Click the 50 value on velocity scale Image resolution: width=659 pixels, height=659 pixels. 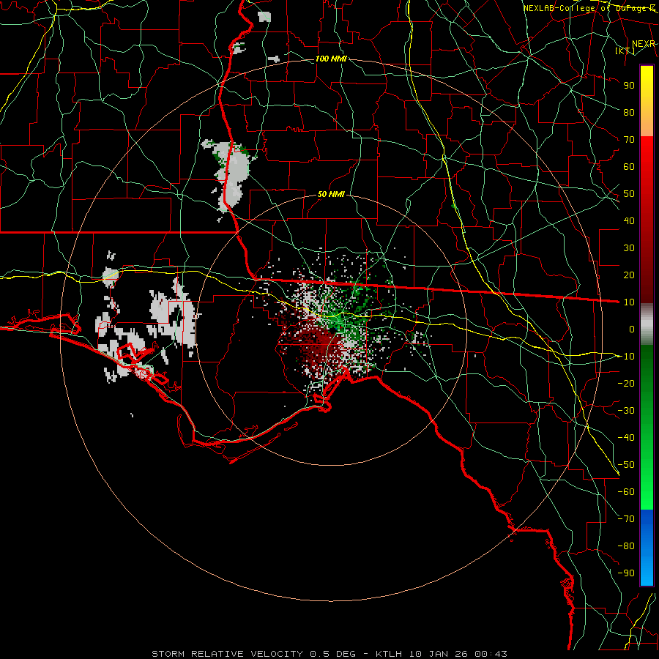click(x=629, y=194)
